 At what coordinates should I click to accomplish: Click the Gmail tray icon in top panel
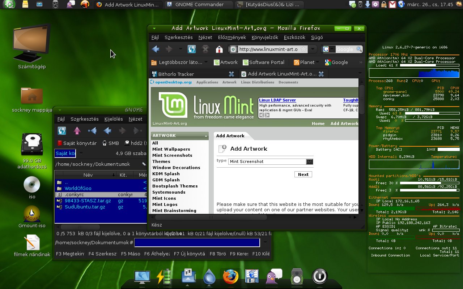[x=392, y=4]
